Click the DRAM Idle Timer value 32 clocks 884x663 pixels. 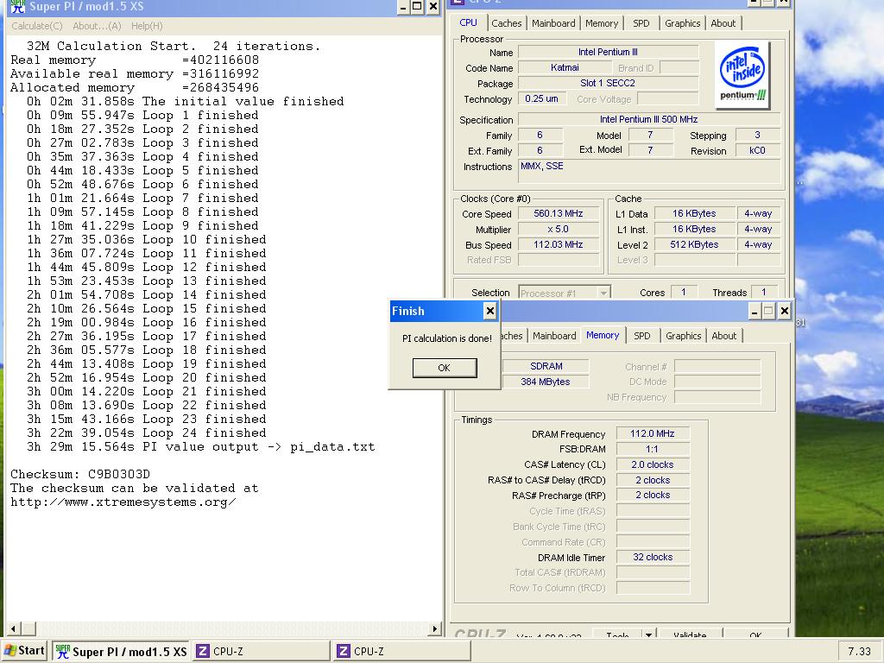[x=653, y=557]
